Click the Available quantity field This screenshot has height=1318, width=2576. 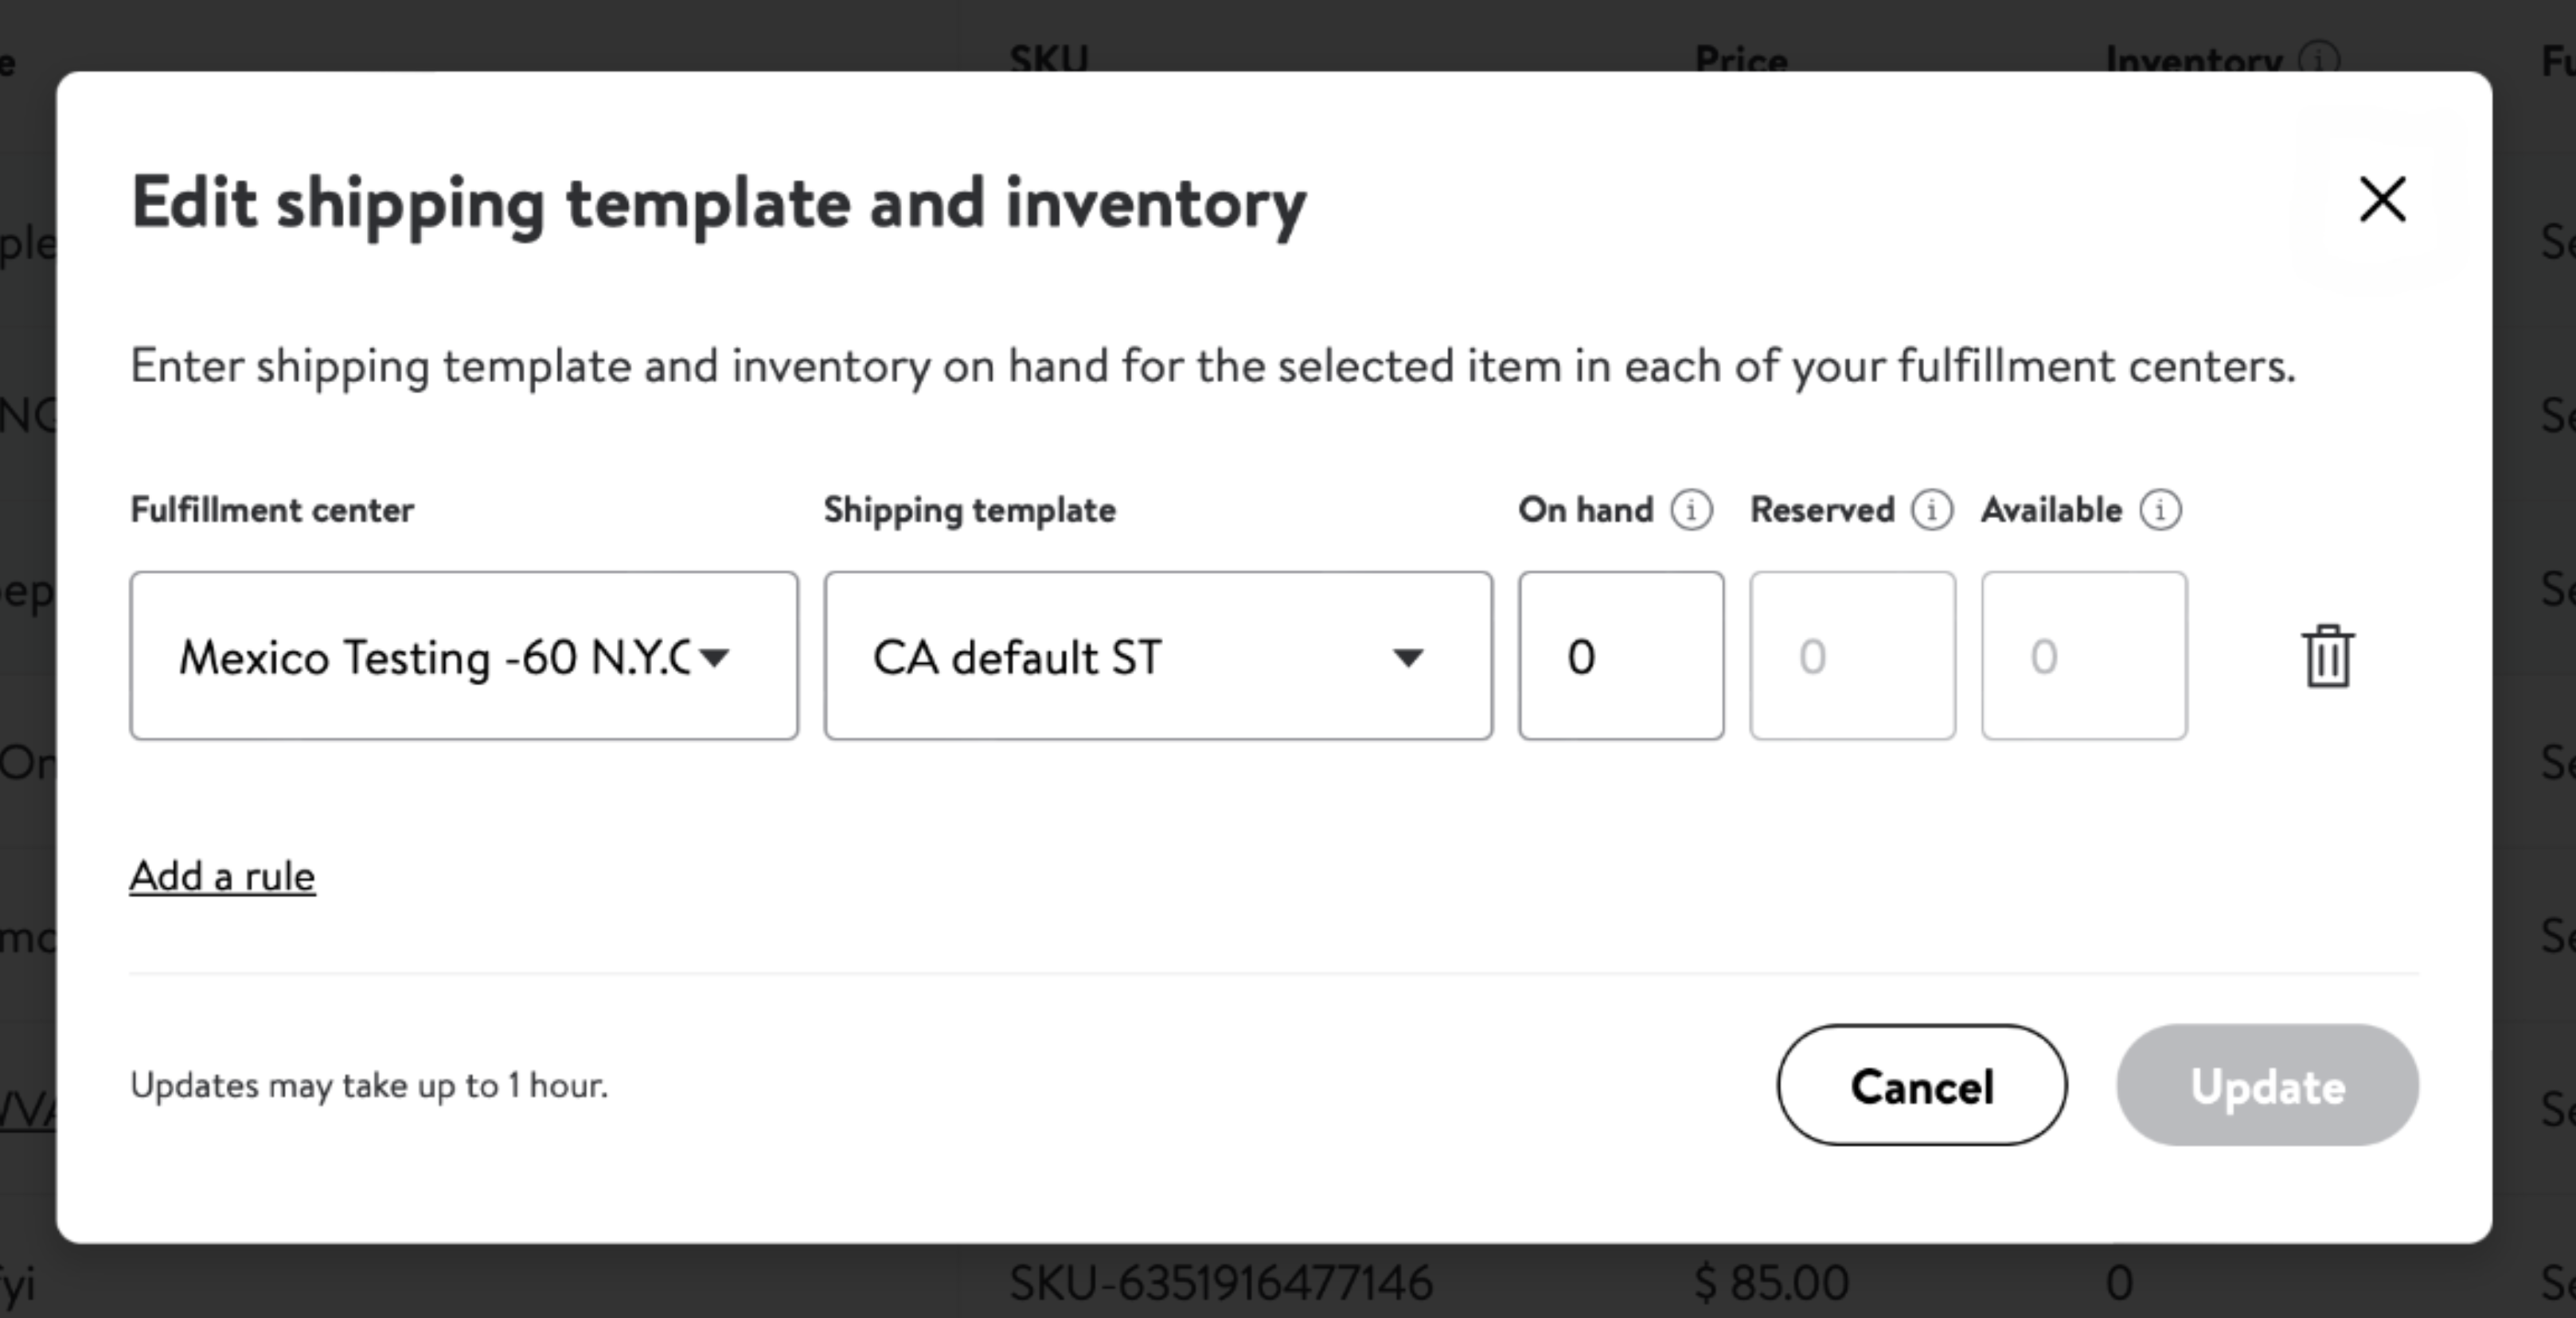click(2084, 656)
